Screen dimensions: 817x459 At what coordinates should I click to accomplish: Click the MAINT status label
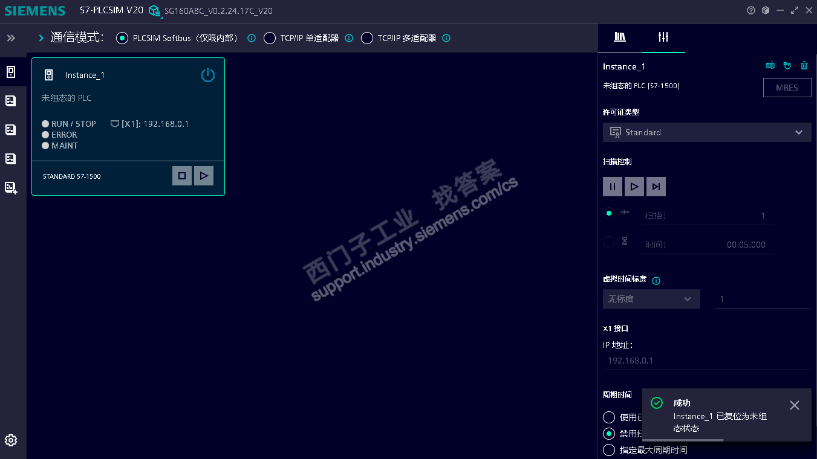(65, 146)
